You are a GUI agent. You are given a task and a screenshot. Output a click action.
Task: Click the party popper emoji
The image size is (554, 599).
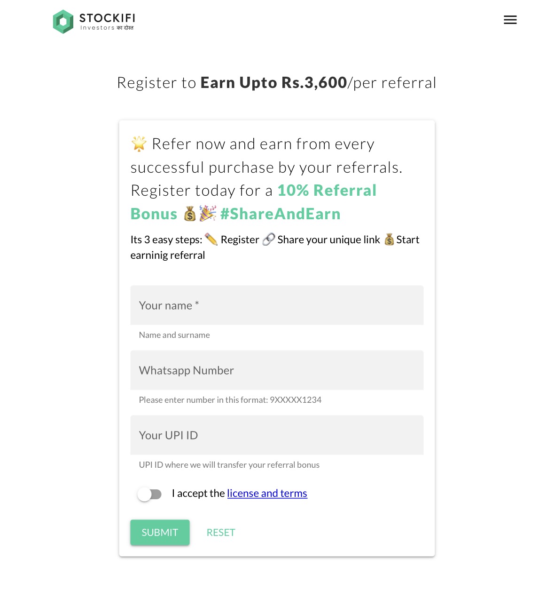coord(208,214)
